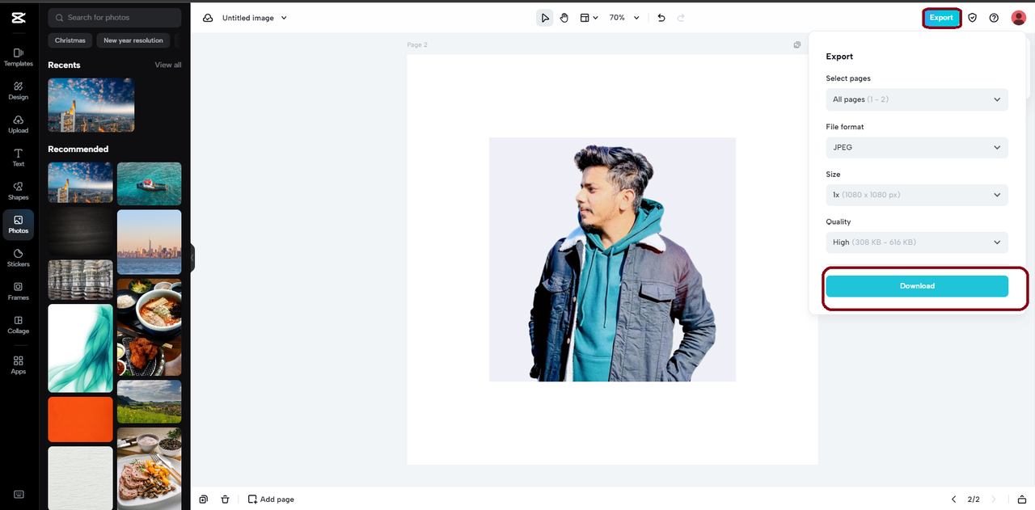Image resolution: width=1035 pixels, height=510 pixels.
Task: Click the duplicate page icon in bottom bar
Action: (204, 499)
